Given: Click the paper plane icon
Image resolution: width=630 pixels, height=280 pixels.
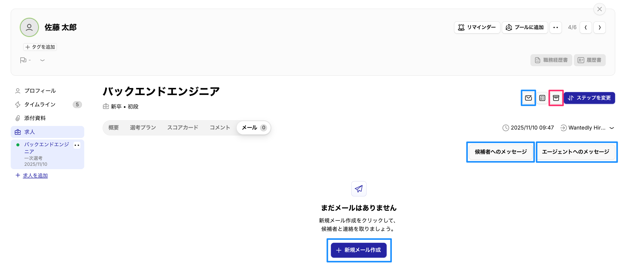Looking at the screenshot, I should [359, 189].
